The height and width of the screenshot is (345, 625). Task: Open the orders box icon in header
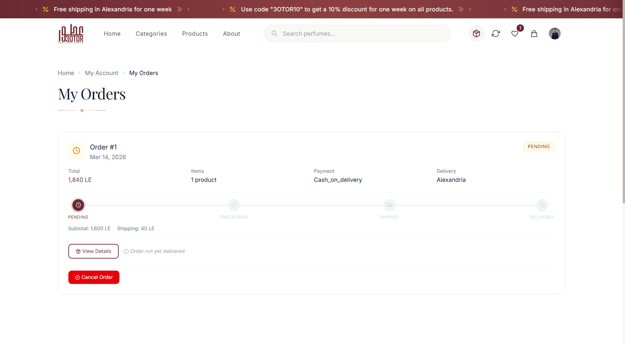(476, 34)
